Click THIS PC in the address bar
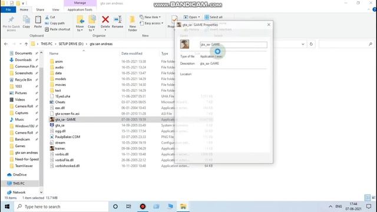The height and width of the screenshot is (212, 377). pyautogui.click(x=47, y=44)
